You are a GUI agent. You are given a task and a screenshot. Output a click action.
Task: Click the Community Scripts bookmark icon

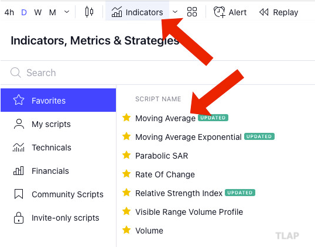coord(19,194)
